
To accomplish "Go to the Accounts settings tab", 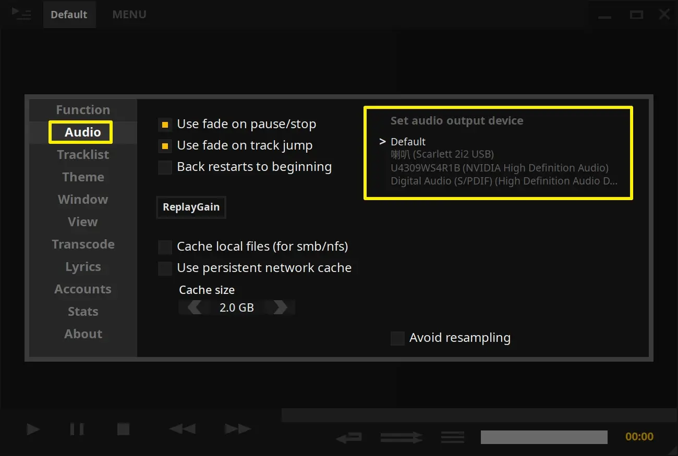I will pyautogui.click(x=83, y=289).
